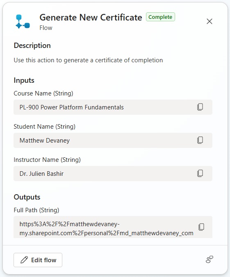The image size is (230, 277).
Task: Copy the Instructor Name input value
Action: pos(200,173)
